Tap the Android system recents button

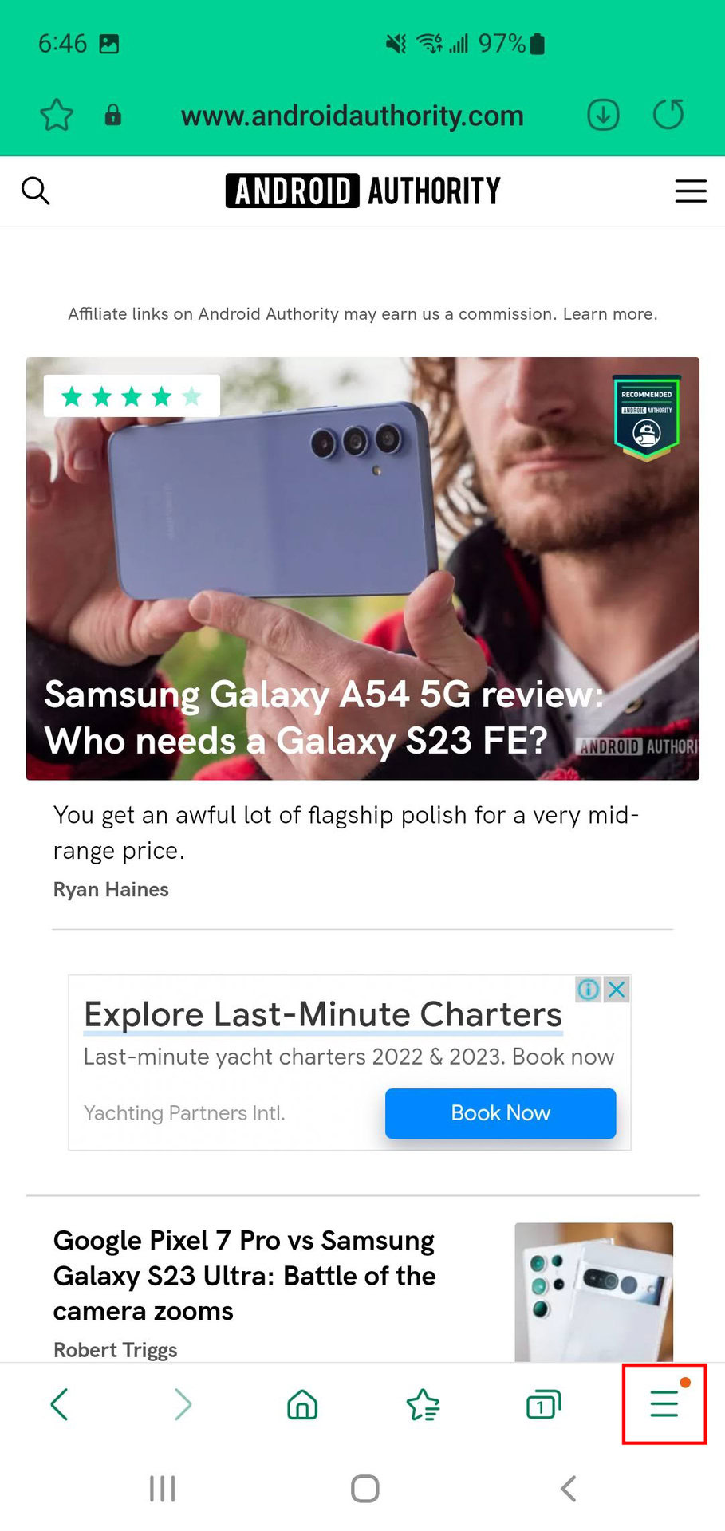click(163, 1489)
